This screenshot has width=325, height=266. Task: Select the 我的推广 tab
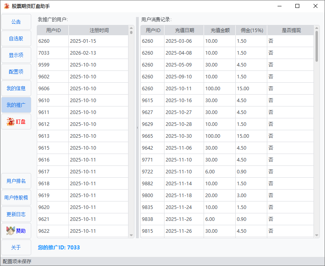pyautogui.click(x=16, y=105)
